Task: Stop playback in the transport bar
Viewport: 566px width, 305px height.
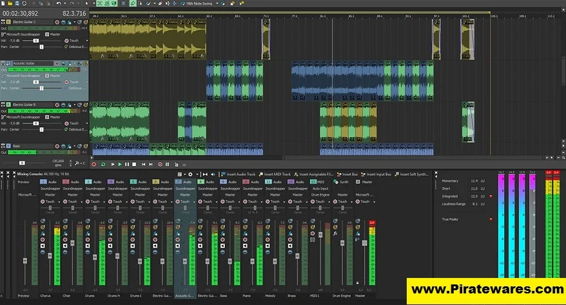Action: pyautogui.click(x=134, y=164)
